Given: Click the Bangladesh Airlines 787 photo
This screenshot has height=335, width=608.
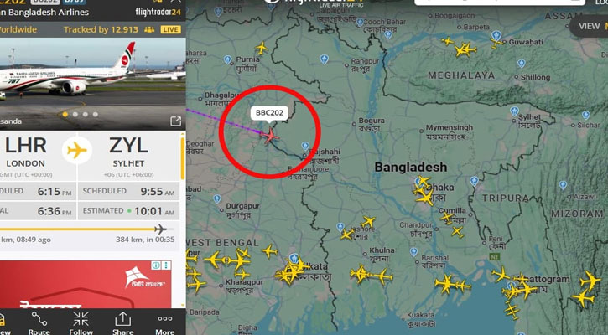Looking at the screenshot, I should (93, 84).
